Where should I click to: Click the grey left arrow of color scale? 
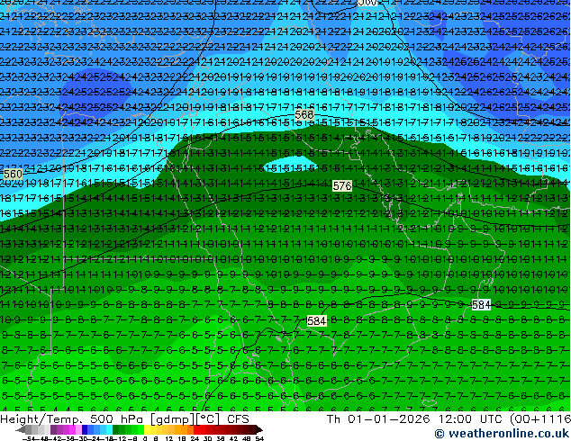(21, 429)
